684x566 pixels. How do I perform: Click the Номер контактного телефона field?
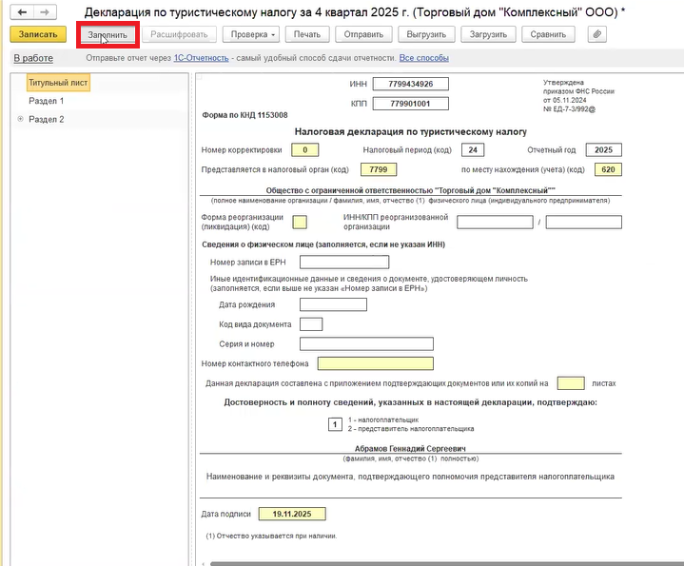[x=375, y=363]
